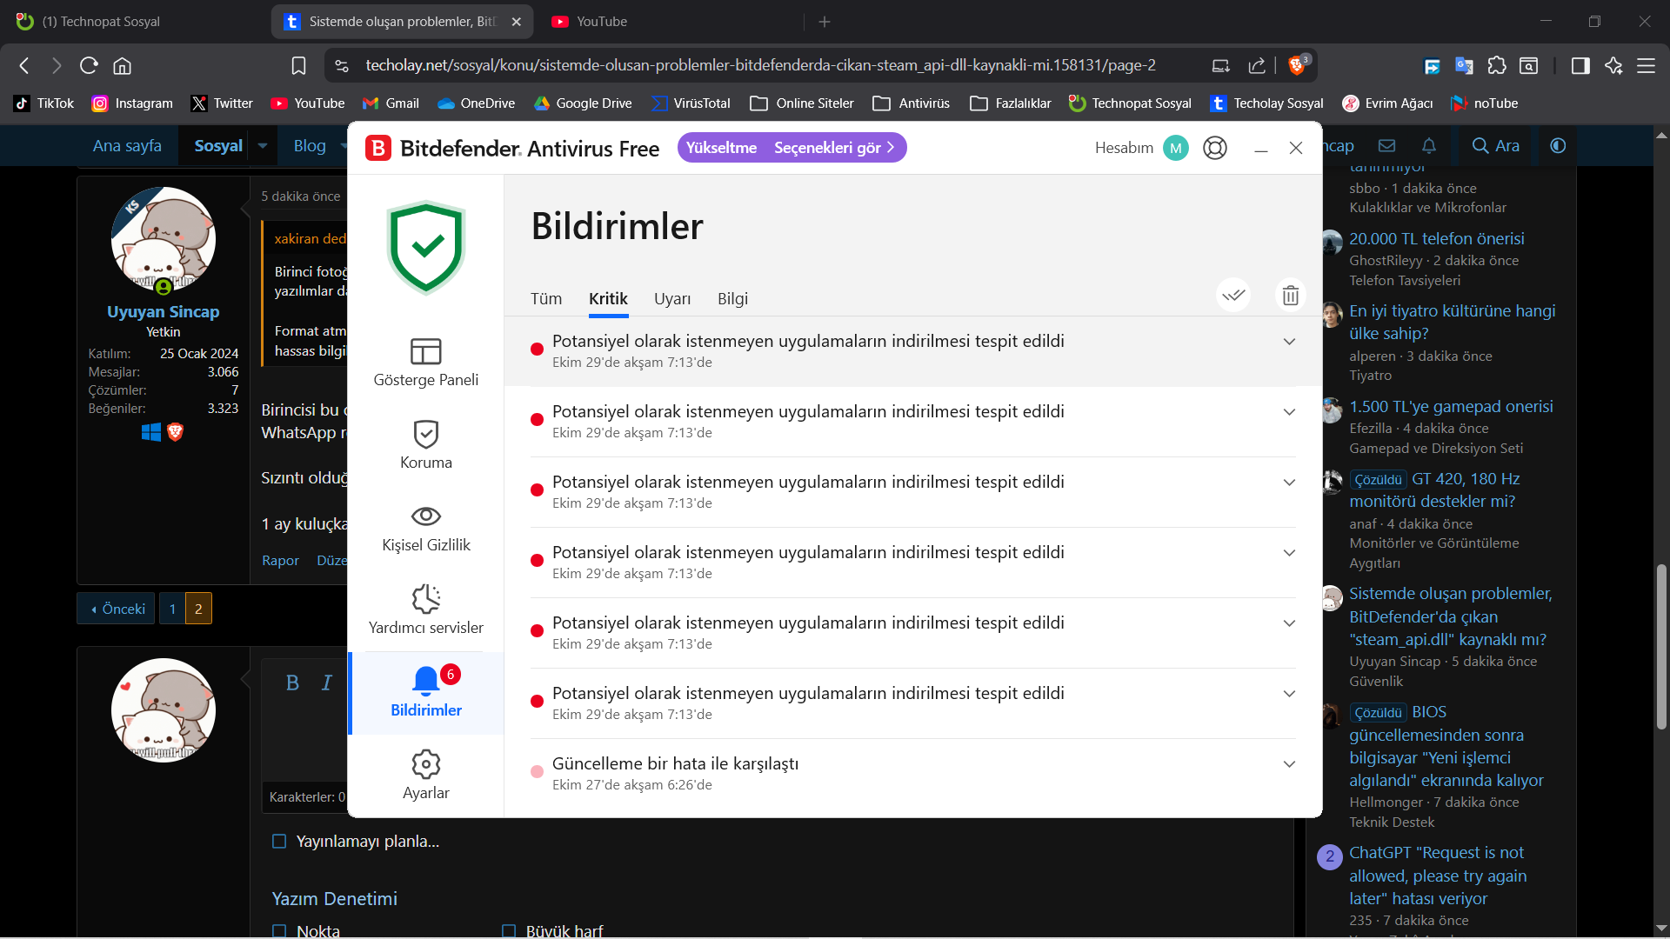Open Yardımcı servisler section
1670x939 pixels.
click(x=426, y=610)
